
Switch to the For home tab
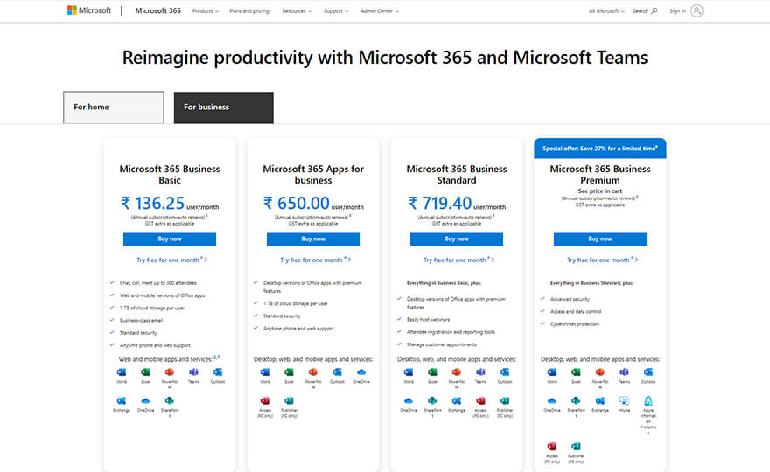pos(114,108)
